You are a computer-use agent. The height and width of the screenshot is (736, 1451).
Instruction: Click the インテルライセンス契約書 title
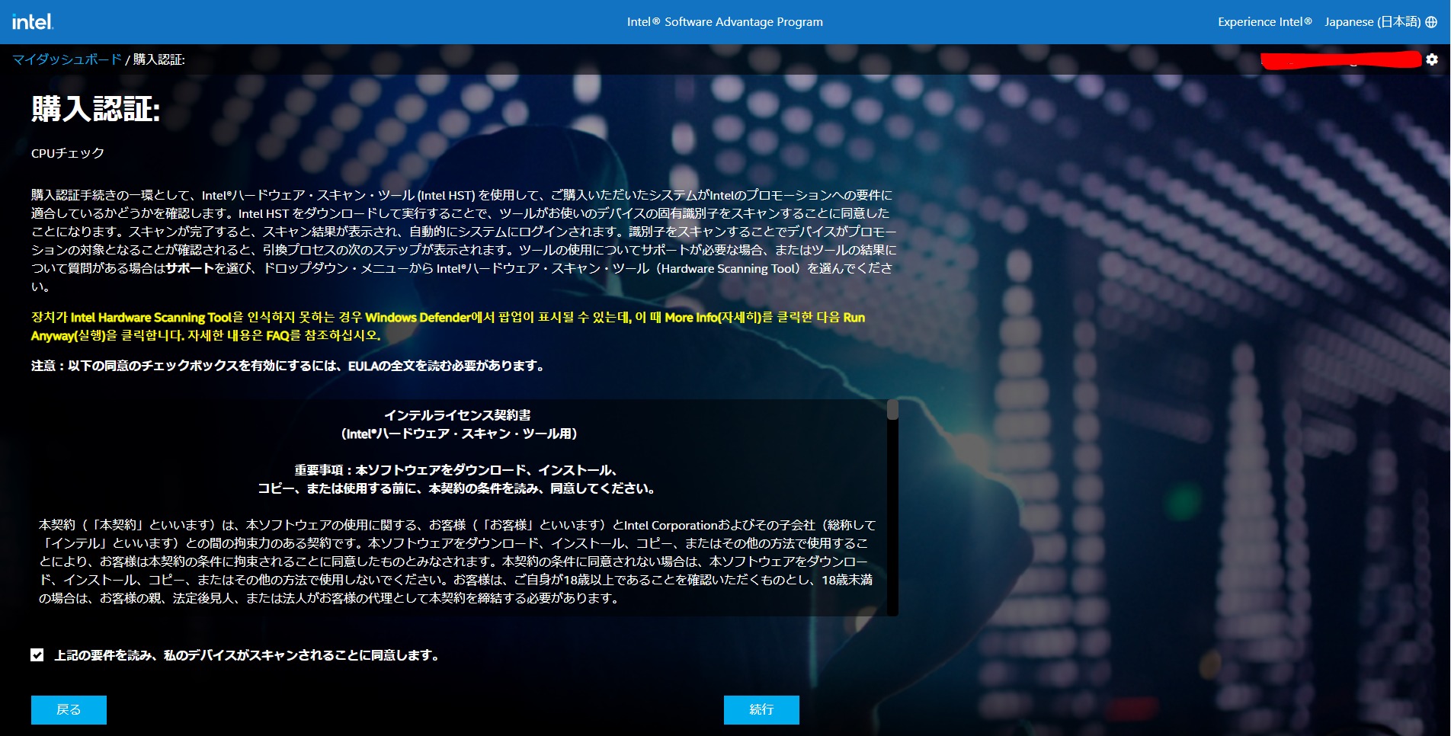point(457,415)
